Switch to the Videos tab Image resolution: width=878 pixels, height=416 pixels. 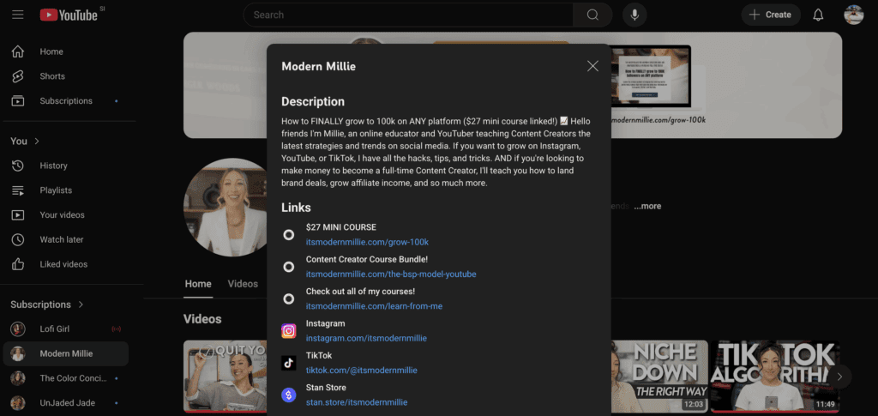point(243,284)
